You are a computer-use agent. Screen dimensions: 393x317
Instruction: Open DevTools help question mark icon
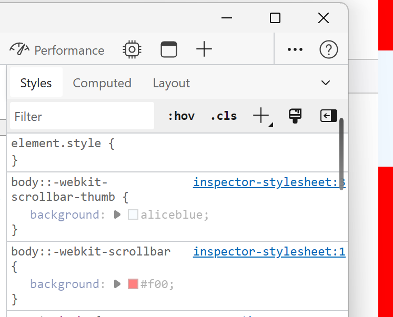pyautogui.click(x=329, y=49)
